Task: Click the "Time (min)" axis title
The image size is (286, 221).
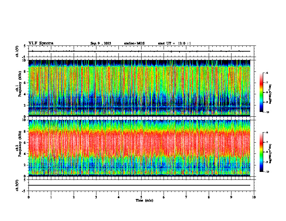Action: [144, 200]
